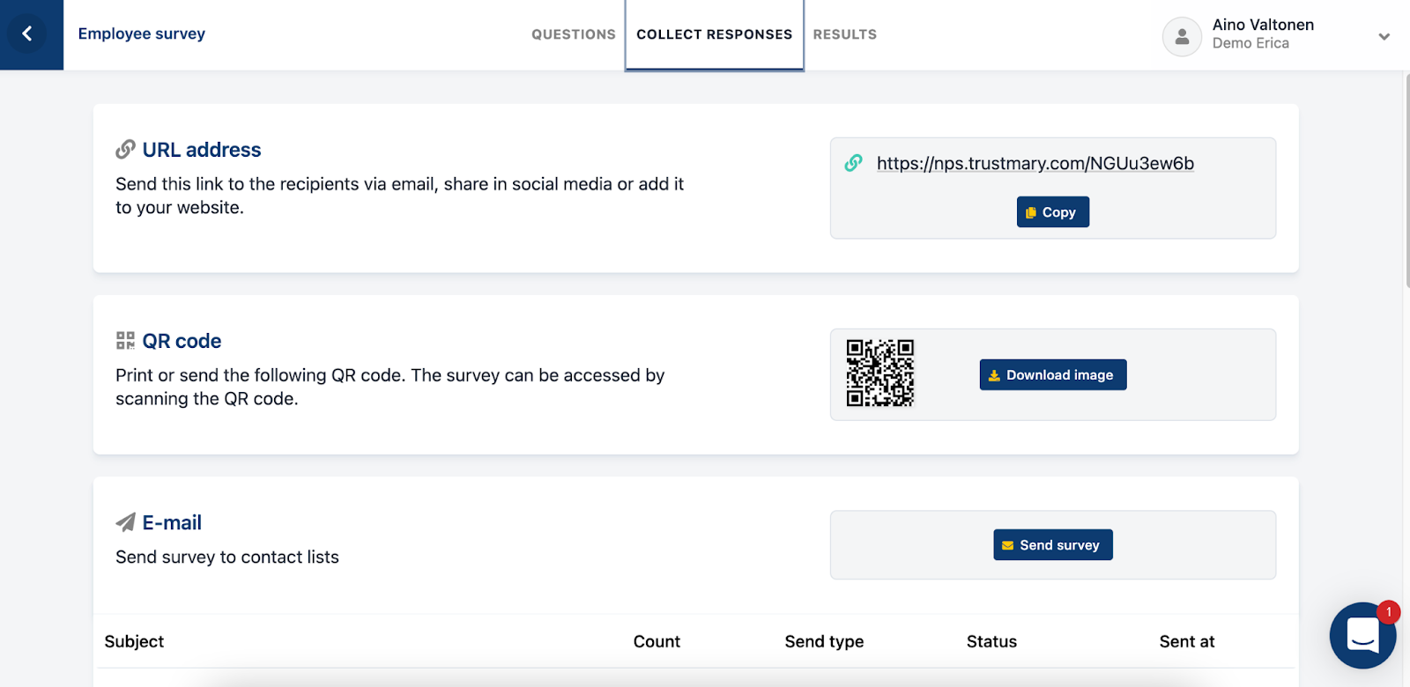Click the link icon beside URL address heading
The width and height of the screenshot is (1410, 687).
click(x=125, y=150)
